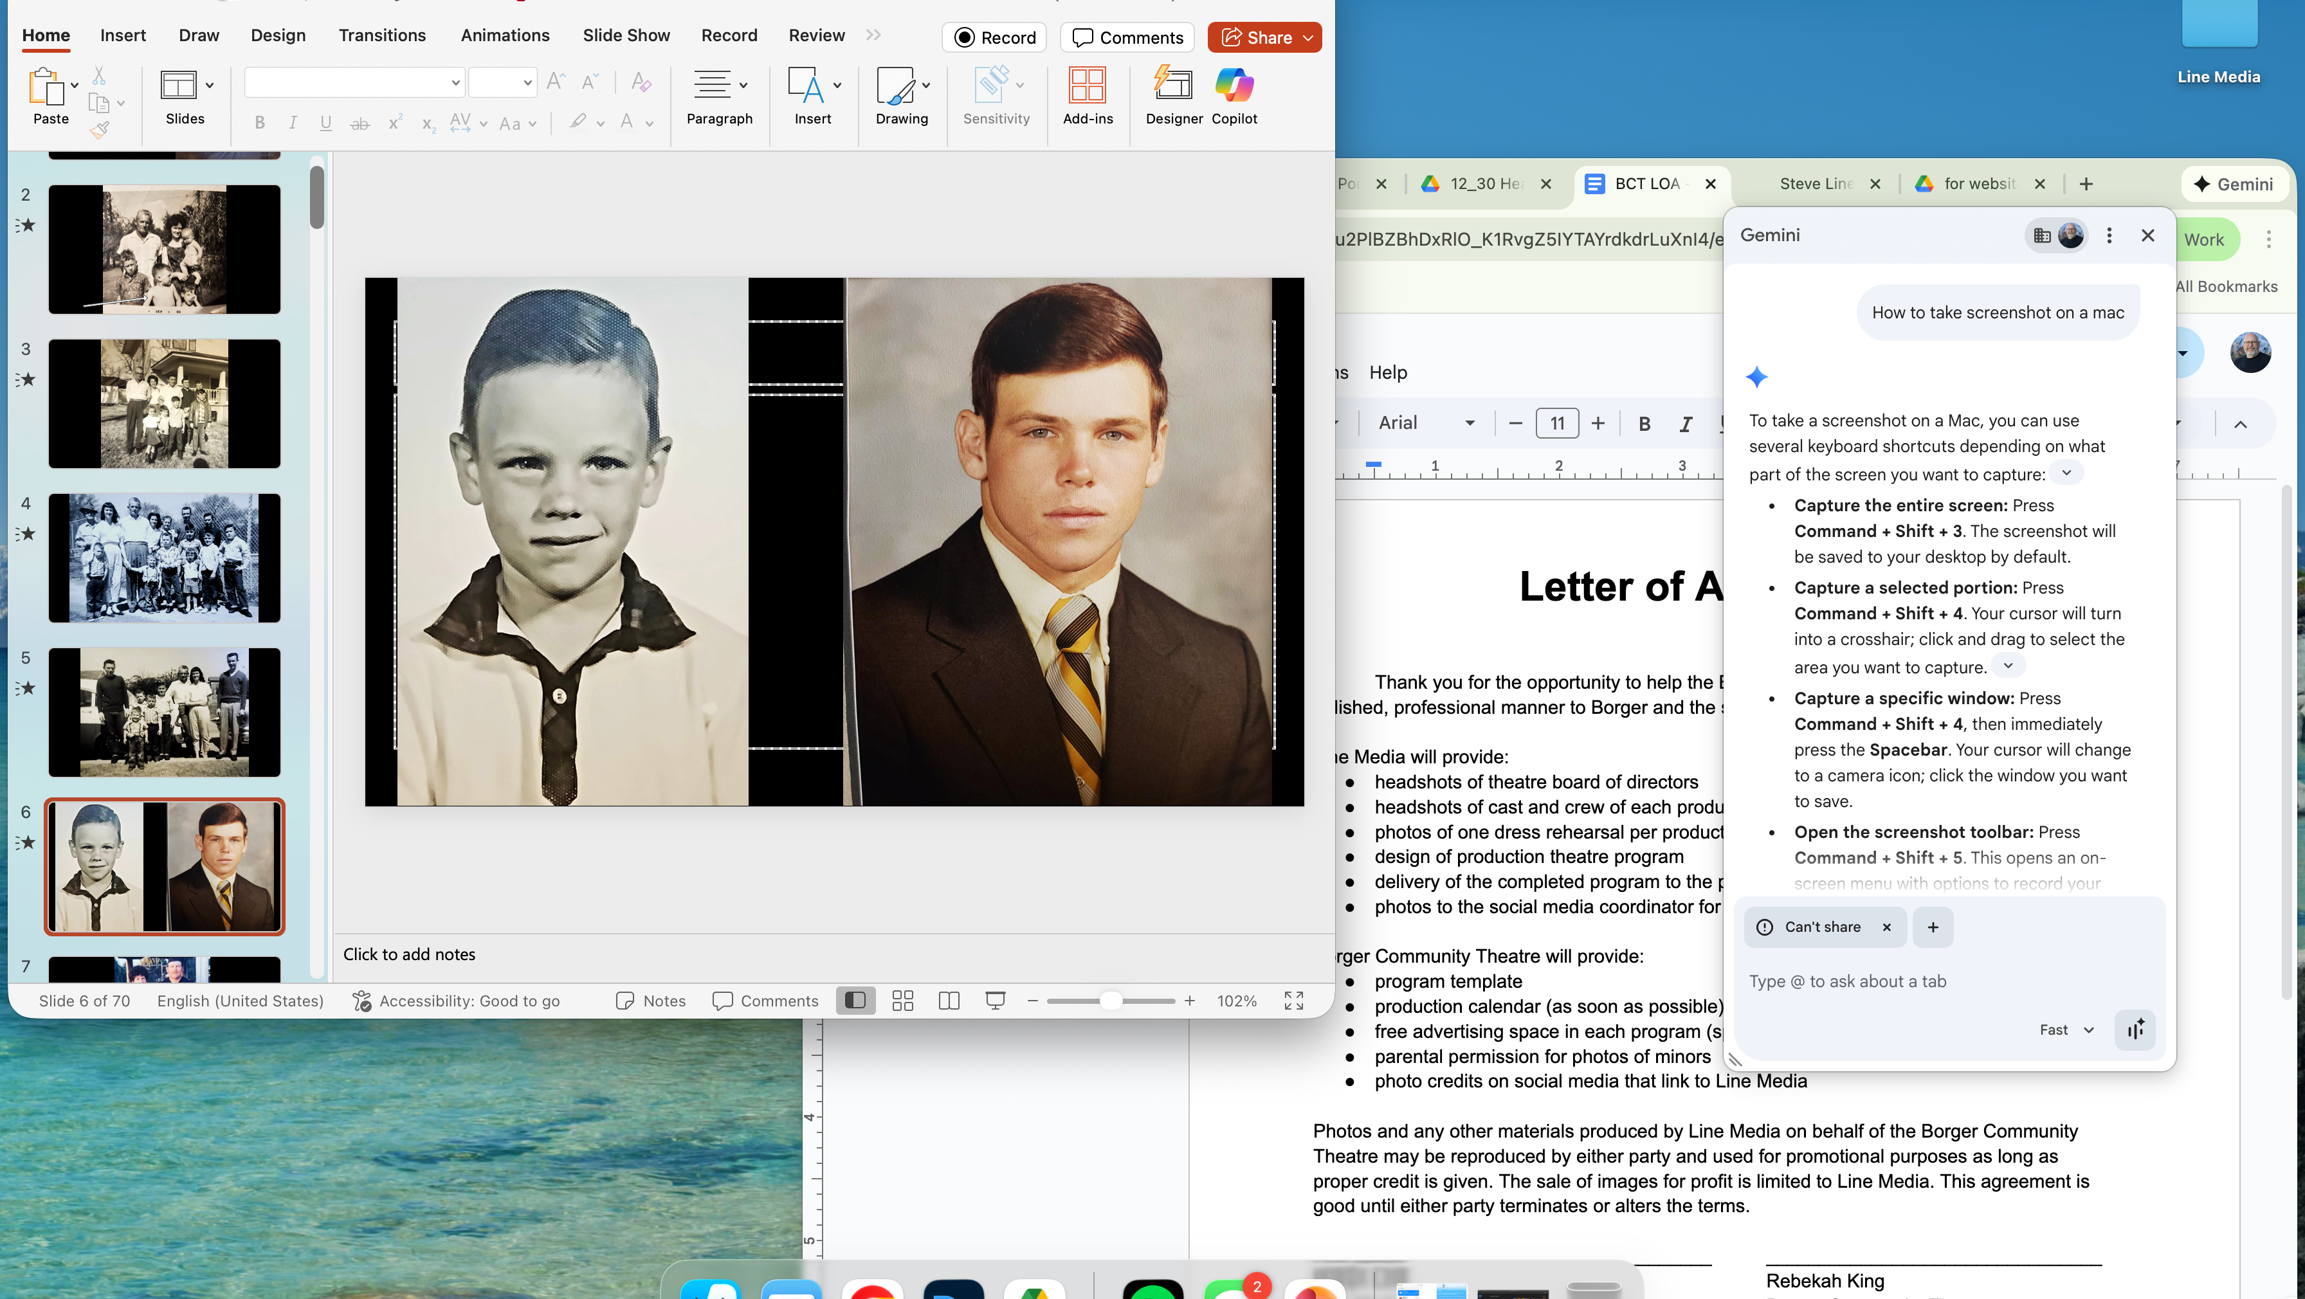Start slideshow from status bar icon

pyautogui.click(x=994, y=1000)
